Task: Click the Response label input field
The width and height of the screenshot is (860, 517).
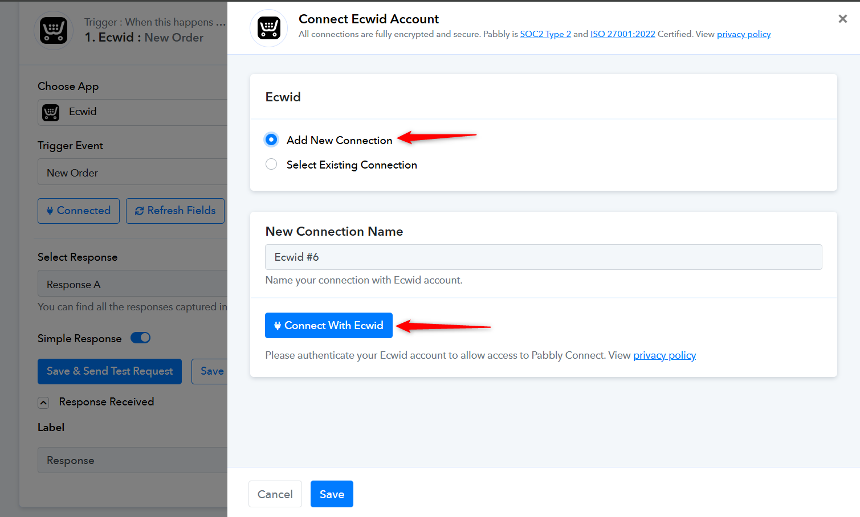Action: [132, 460]
